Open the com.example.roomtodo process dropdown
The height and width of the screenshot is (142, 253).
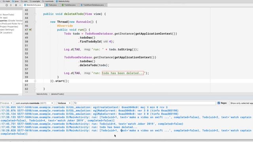[34, 103]
